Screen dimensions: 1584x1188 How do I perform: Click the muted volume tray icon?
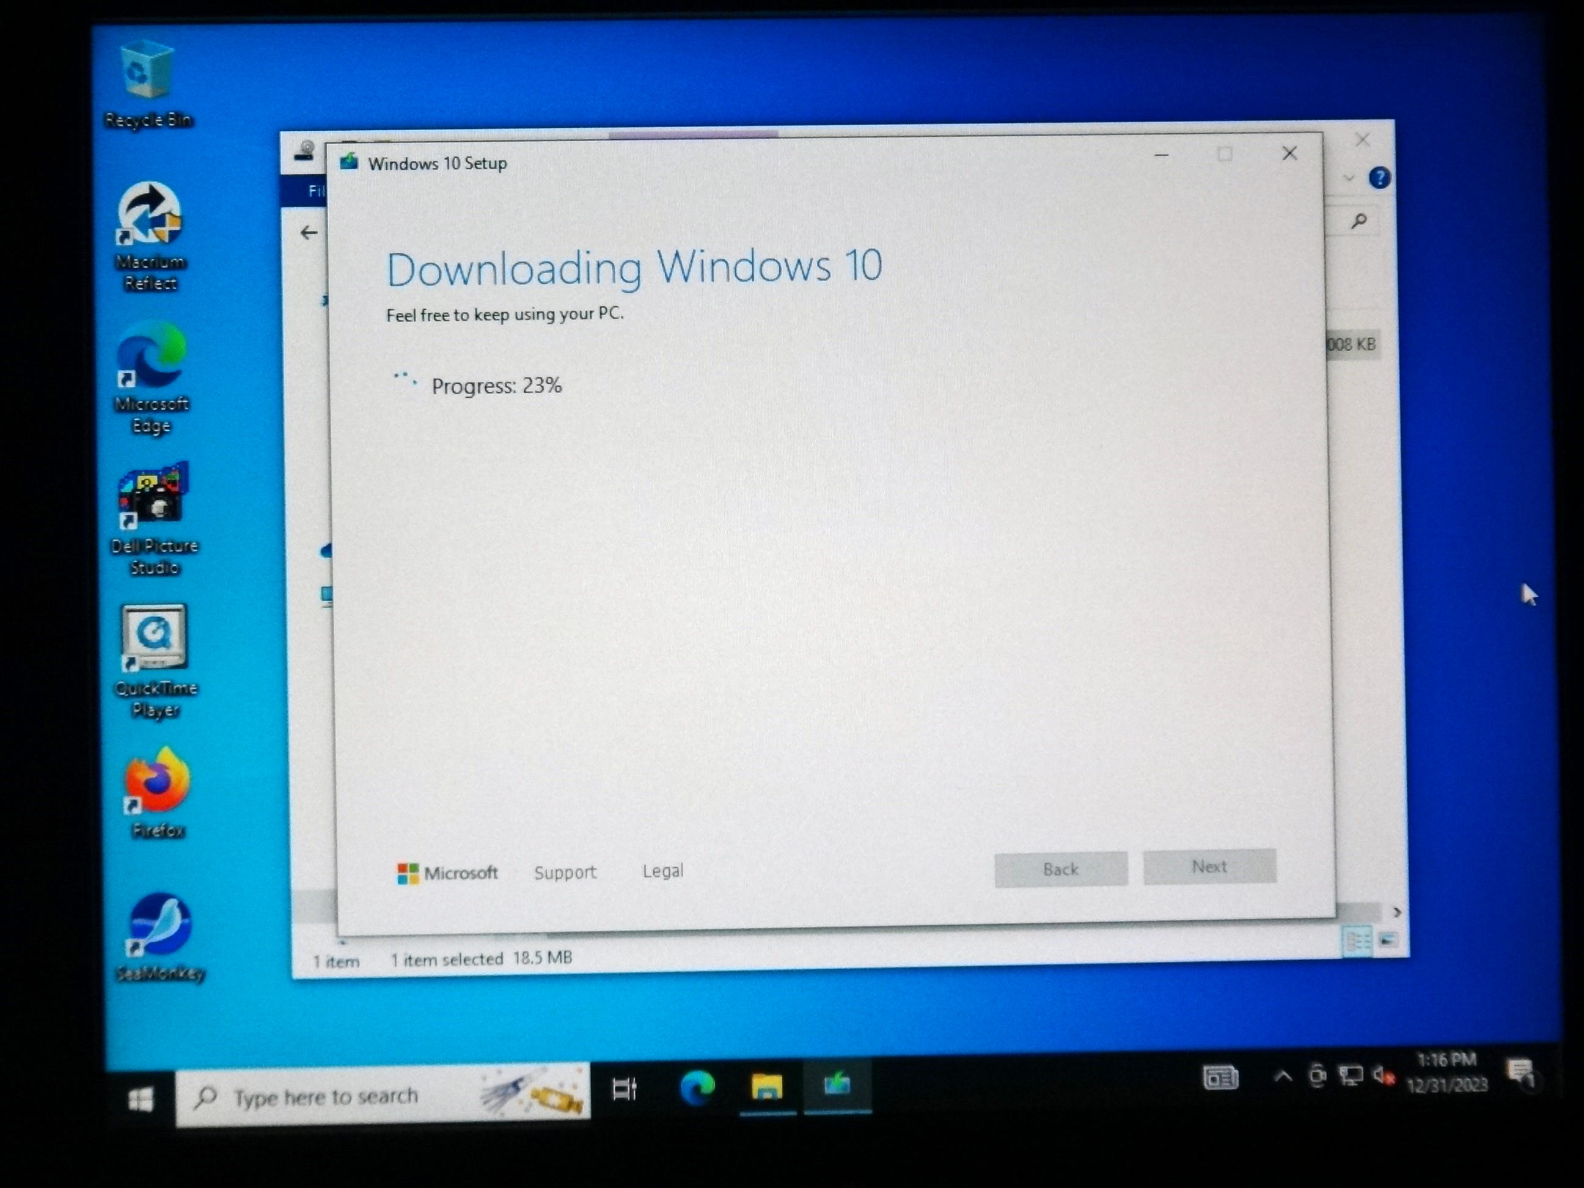click(x=1384, y=1076)
